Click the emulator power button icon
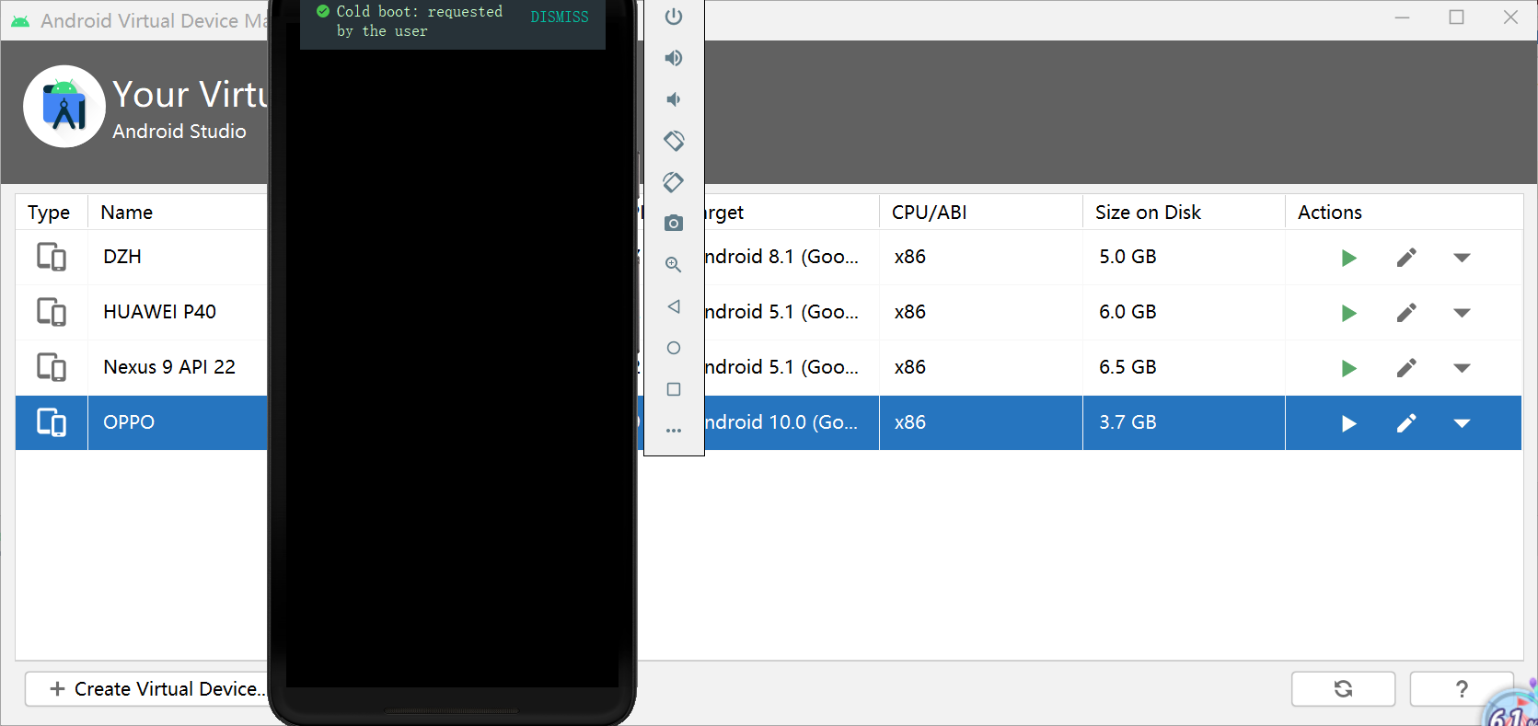Screen dimensions: 1538x726 pyautogui.click(x=674, y=17)
